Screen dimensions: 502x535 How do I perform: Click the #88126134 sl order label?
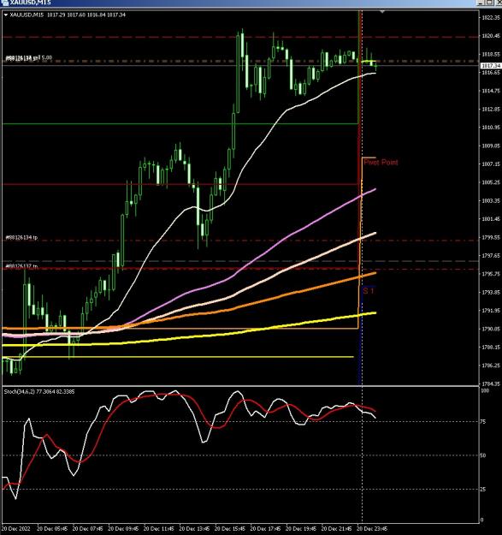click(x=22, y=58)
